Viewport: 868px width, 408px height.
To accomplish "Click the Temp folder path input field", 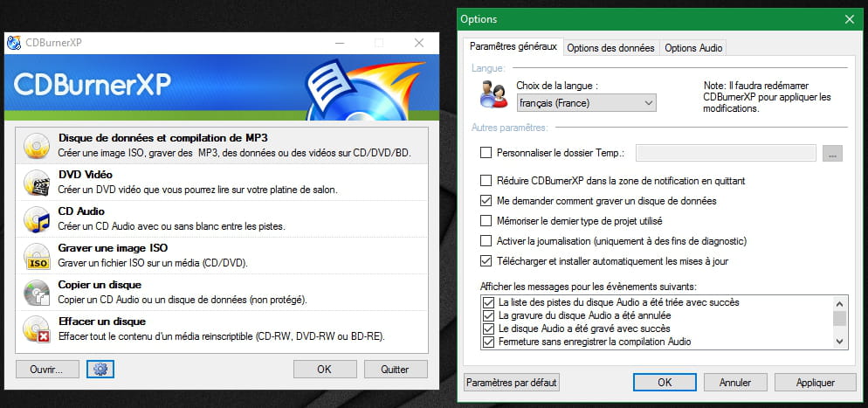I will pos(726,154).
